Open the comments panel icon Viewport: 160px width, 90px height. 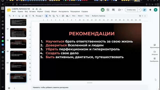pyautogui.click(x=113, y=10)
